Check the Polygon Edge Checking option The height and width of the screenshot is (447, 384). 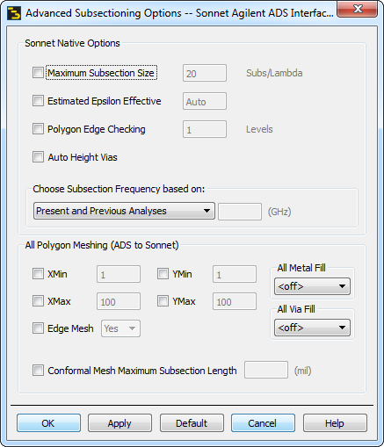coord(38,129)
